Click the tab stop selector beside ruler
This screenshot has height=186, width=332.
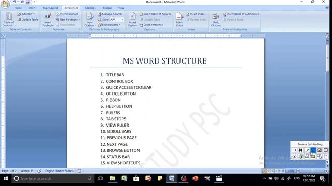(x=3, y=36)
